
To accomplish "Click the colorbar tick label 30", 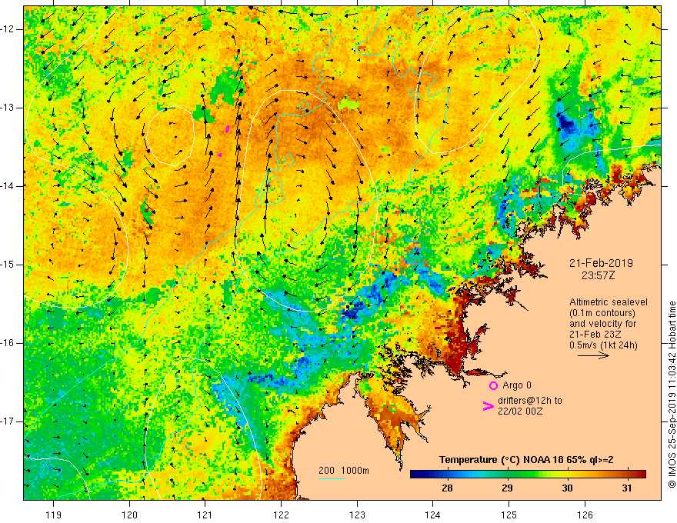I will point(567,488).
